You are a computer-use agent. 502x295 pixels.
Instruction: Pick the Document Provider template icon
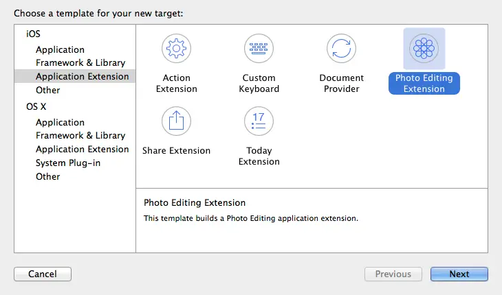(342, 48)
